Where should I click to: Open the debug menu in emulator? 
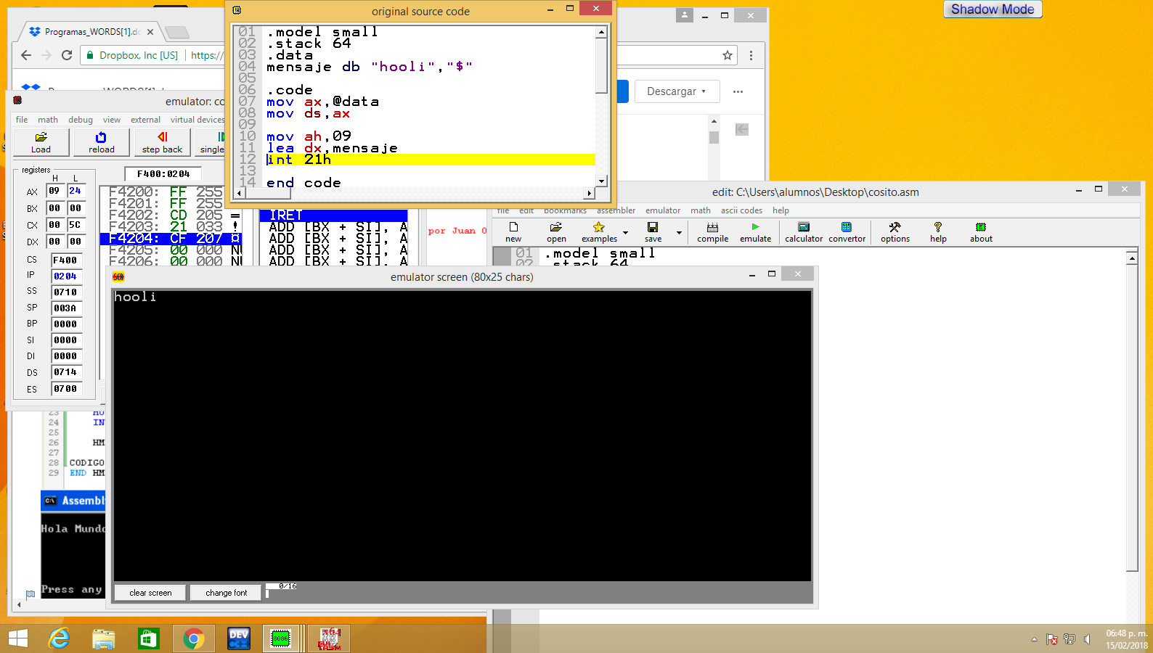tap(81, 120)
